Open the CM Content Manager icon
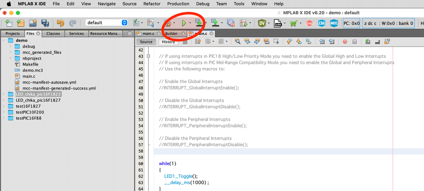This screenshot has height=191, width=424. [322, 23]
